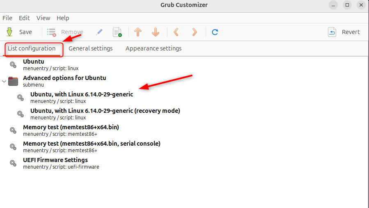The height and width of the screenshot is (208, 369).
Task: Select UEFI Firmware Settings entry
Action: point(185,163)
